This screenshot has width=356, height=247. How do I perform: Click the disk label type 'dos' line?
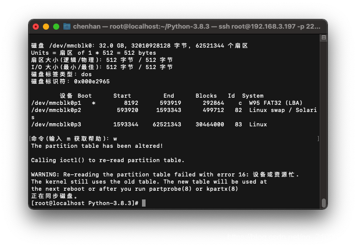click(61, 74)
